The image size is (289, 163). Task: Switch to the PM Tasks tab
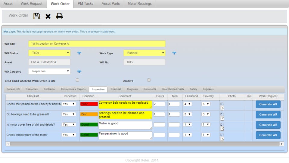coord(85,4)
